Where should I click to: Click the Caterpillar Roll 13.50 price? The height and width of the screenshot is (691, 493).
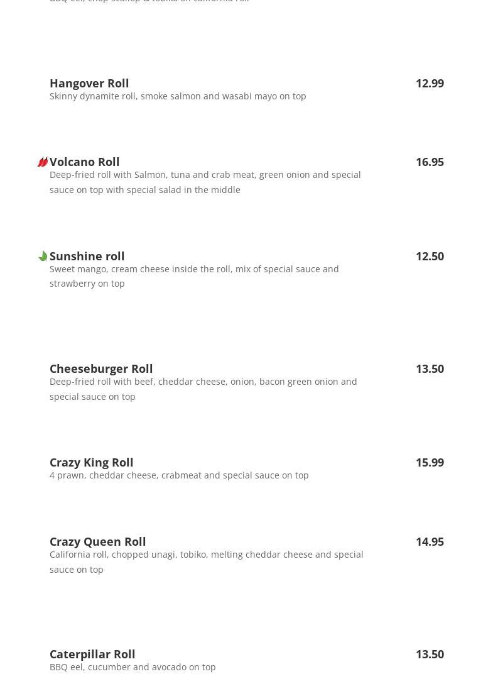coord(430,654)
